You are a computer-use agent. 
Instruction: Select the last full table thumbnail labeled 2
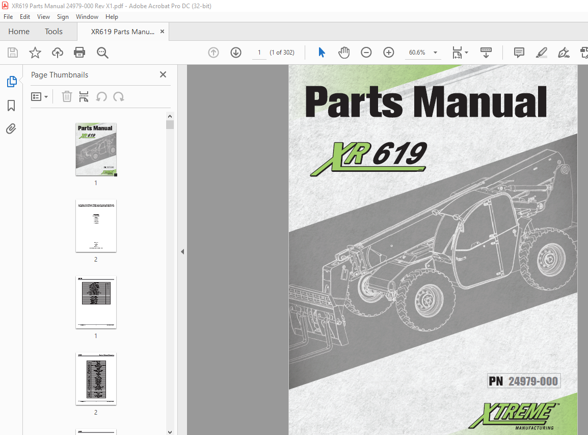coord(96,379)
